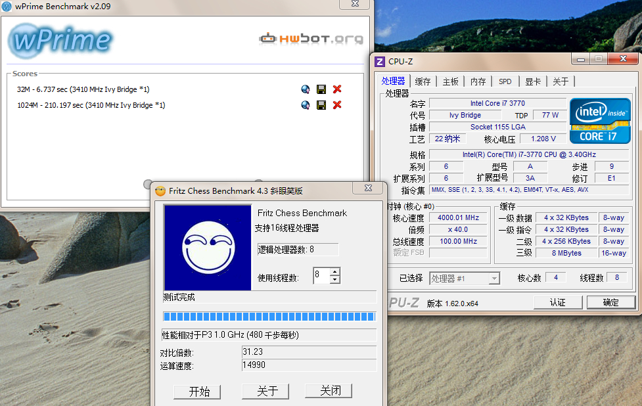The image size is (642, 406).
Task: Click the 确定 button in CPU-Z
Action: tap(611, 302)
